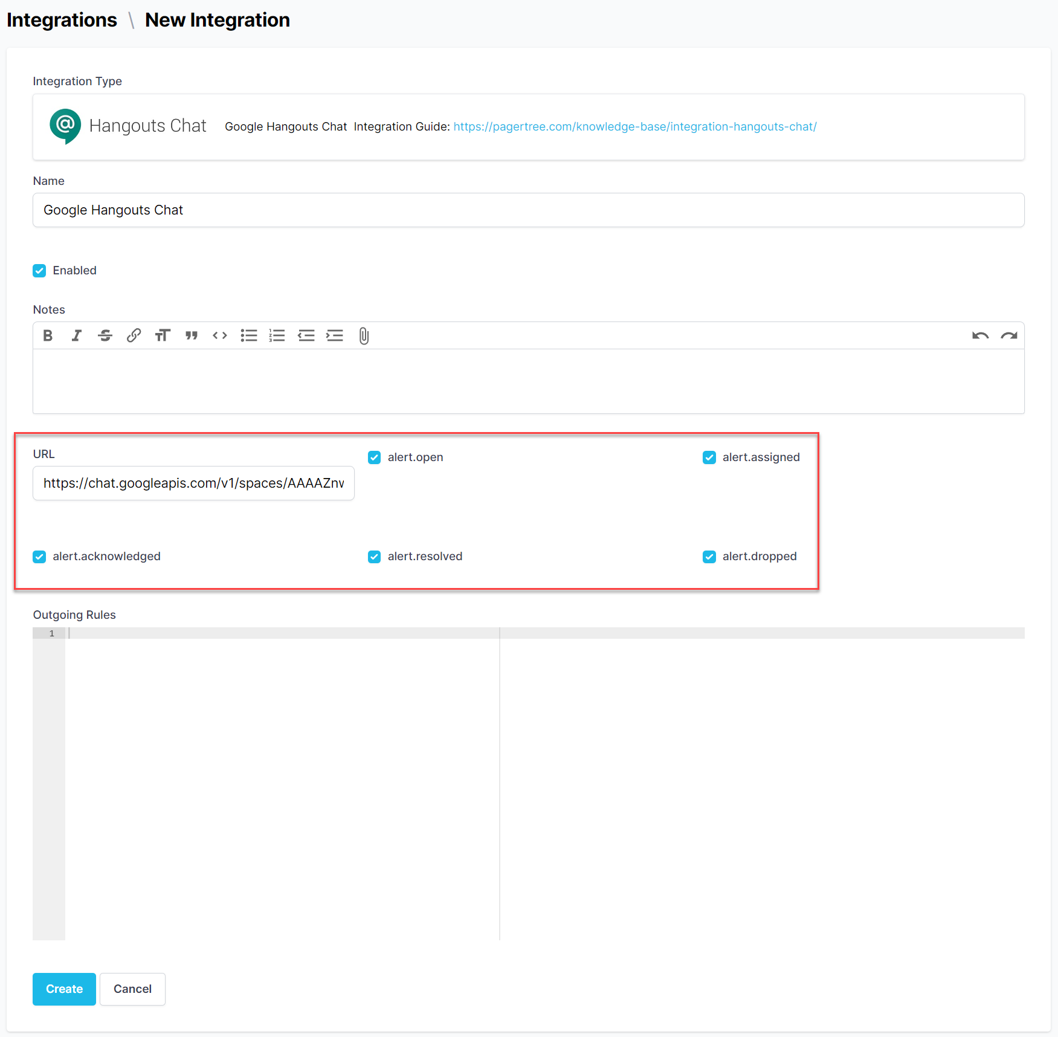Apply italic formatting in Notes editor
Viewport: 1058px width, 1037px height.
76,336
